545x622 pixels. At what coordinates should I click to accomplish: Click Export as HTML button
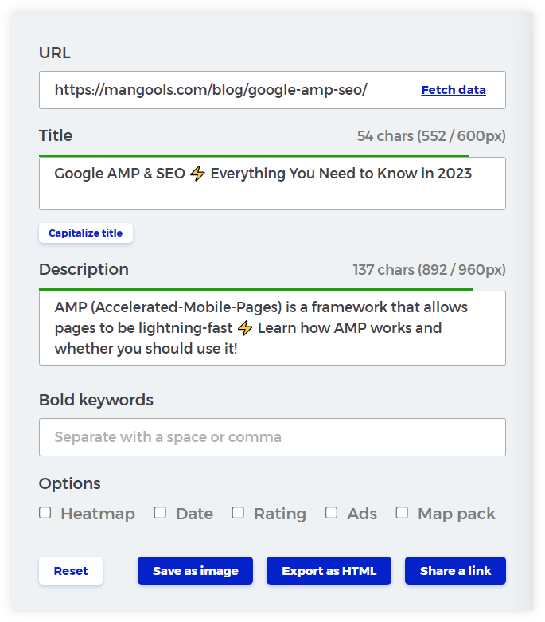pos(329,571)
